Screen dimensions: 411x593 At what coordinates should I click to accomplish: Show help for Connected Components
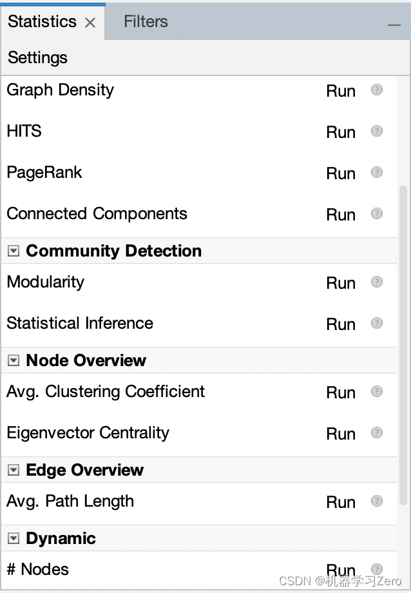[x=377, y=213]
